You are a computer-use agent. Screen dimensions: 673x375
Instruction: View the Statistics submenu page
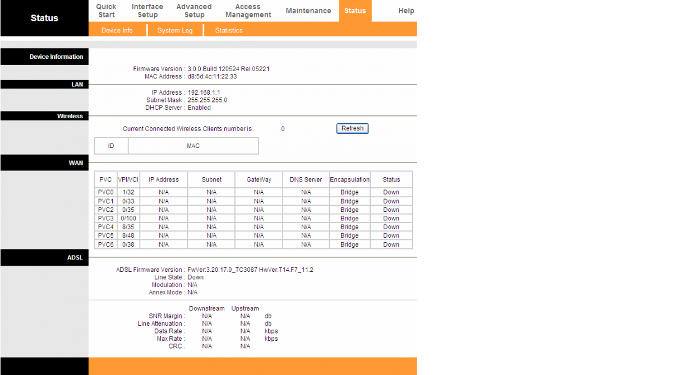229,30
